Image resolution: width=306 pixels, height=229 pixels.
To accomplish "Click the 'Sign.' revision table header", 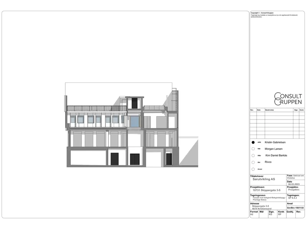I will pos(296,110).
